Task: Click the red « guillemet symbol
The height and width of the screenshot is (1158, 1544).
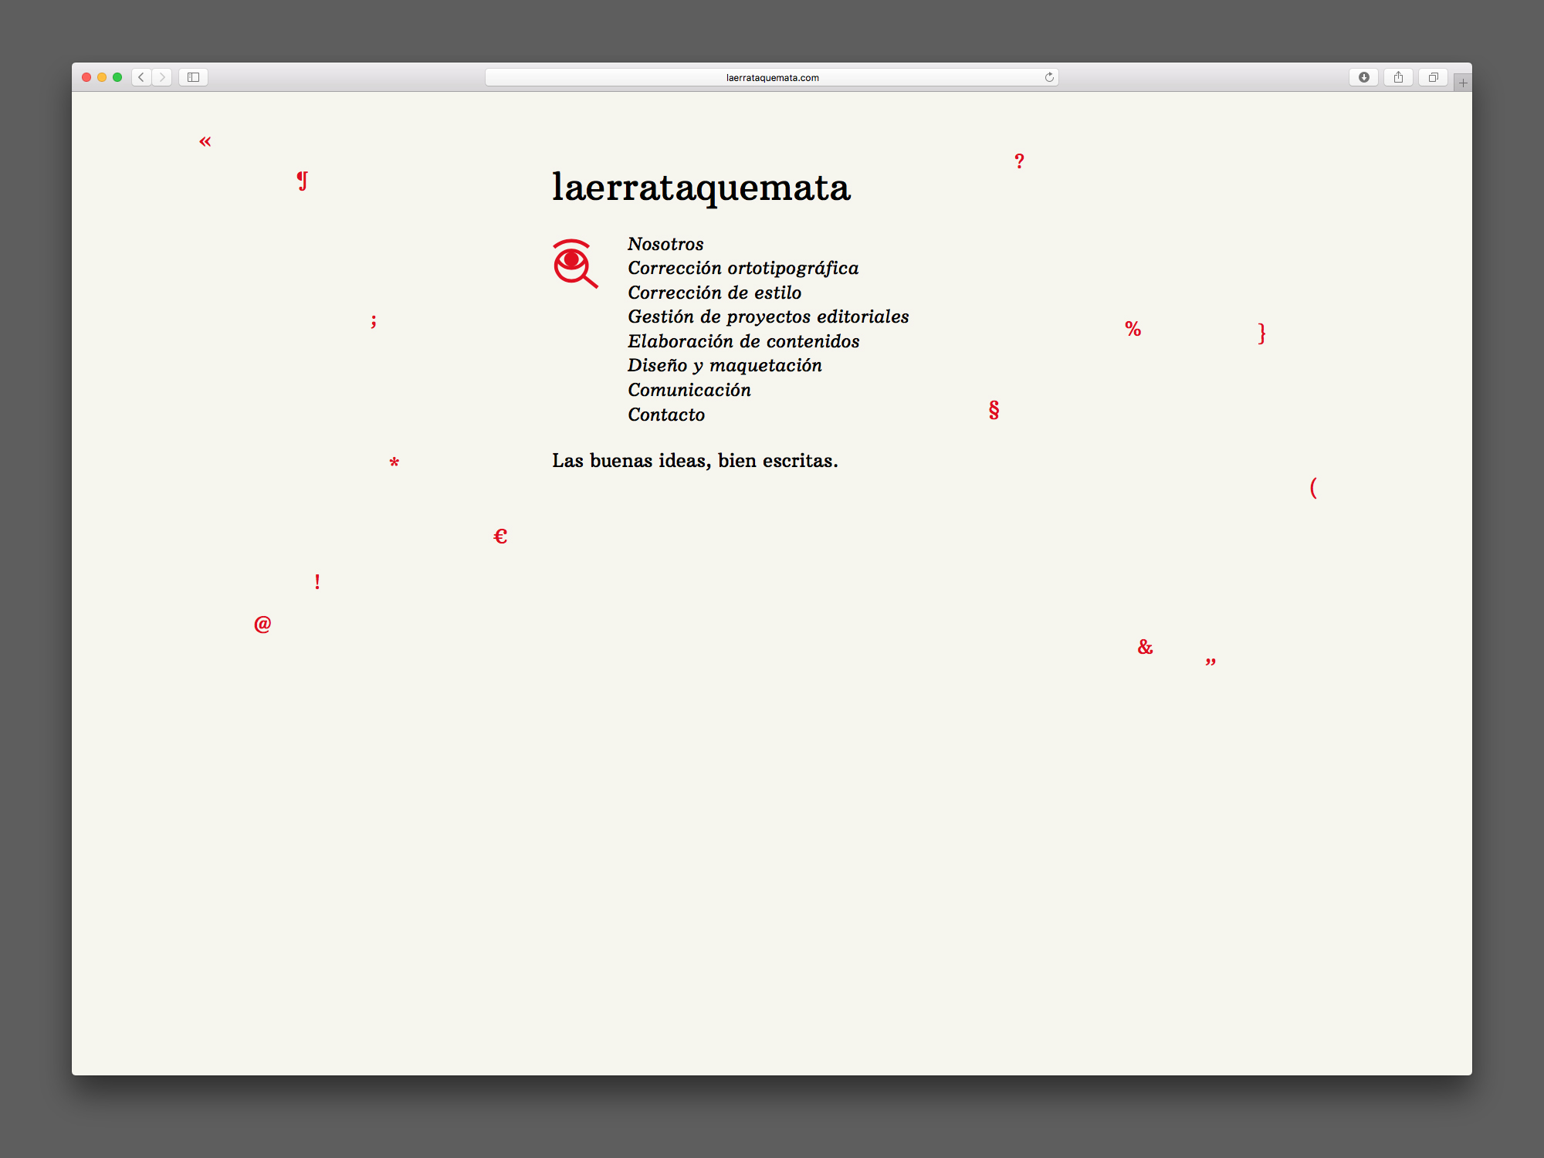Action: (205, 141)
